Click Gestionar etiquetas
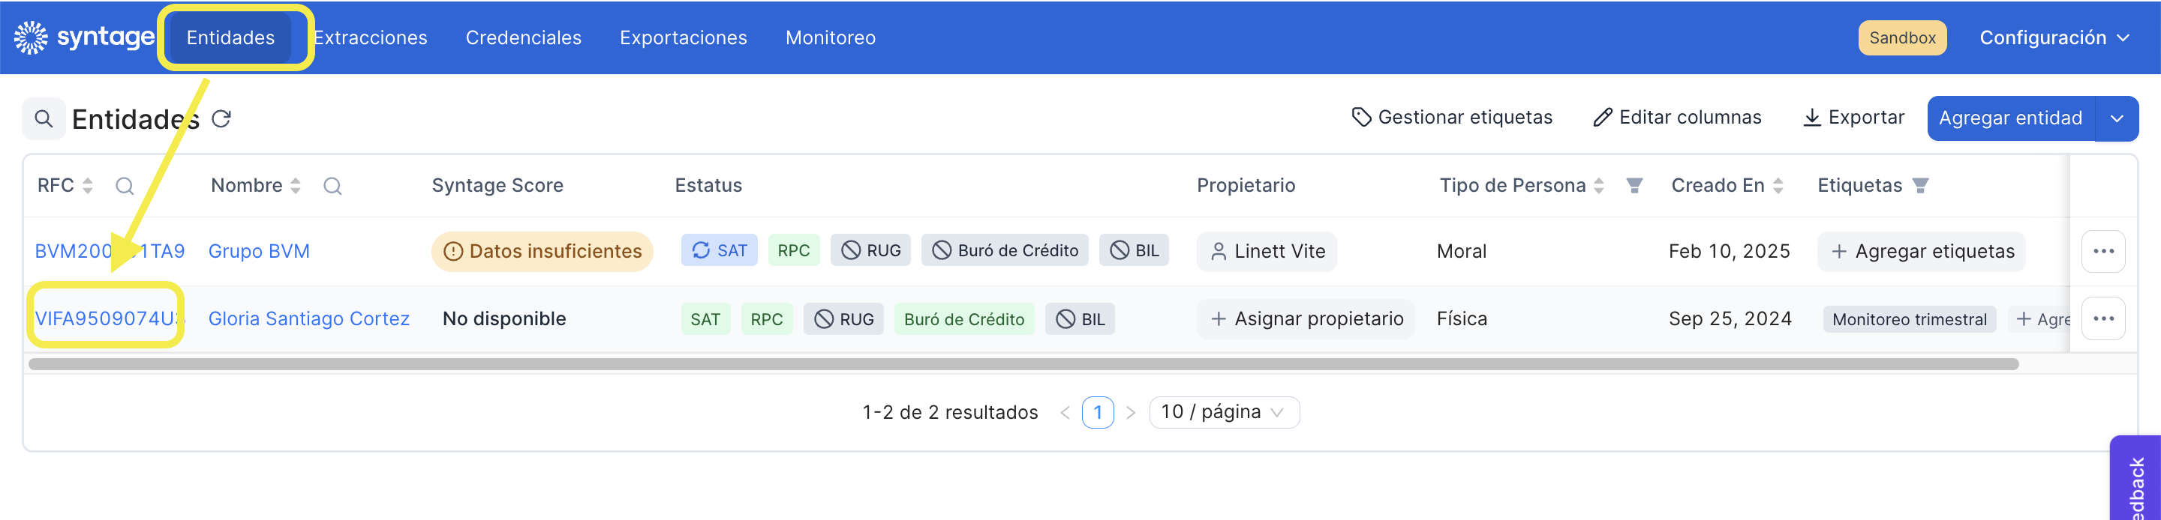 1452,117
